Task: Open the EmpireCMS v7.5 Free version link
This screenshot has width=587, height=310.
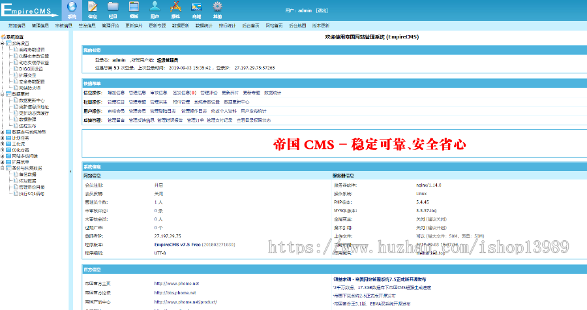Action: (177, 245)
